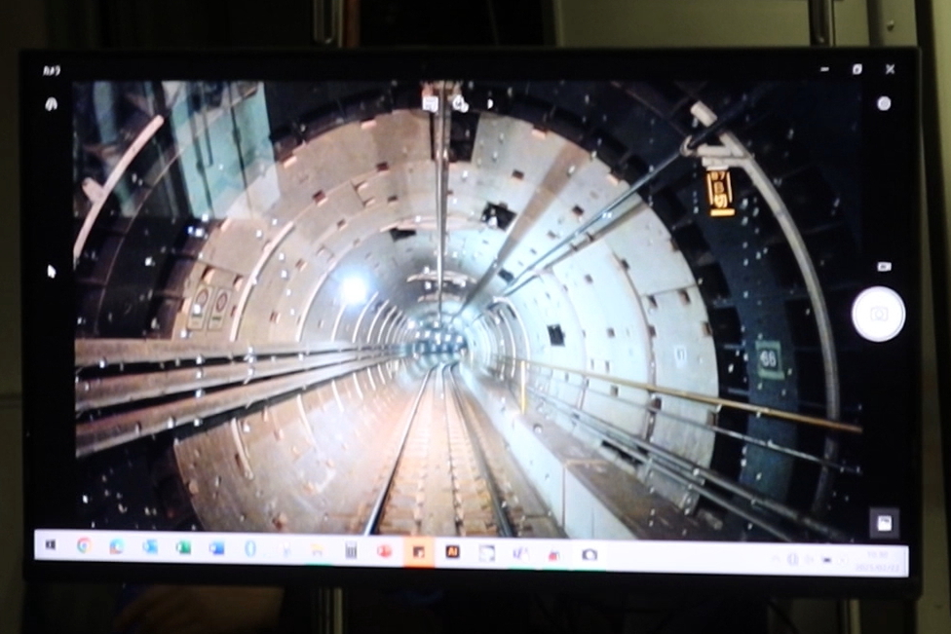951x634 pixels.
Task: Close the Camera window
Action: 890,70
